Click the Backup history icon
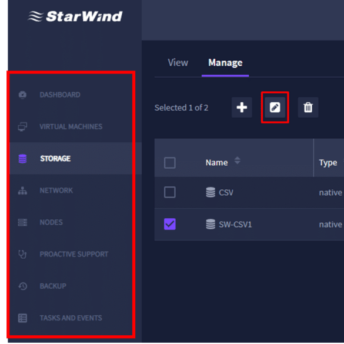Viewport: 344px width, 344px height. coord(22,286)
